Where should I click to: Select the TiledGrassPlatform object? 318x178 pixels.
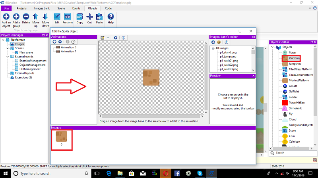301,69
